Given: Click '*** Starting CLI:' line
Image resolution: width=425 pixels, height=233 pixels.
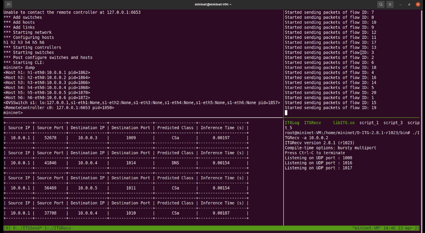Looking at the screenshot, I should (24, 63).
